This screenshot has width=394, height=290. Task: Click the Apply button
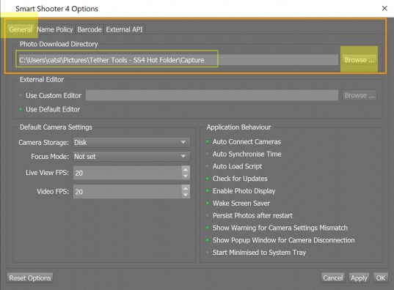(x=359, y=278)
